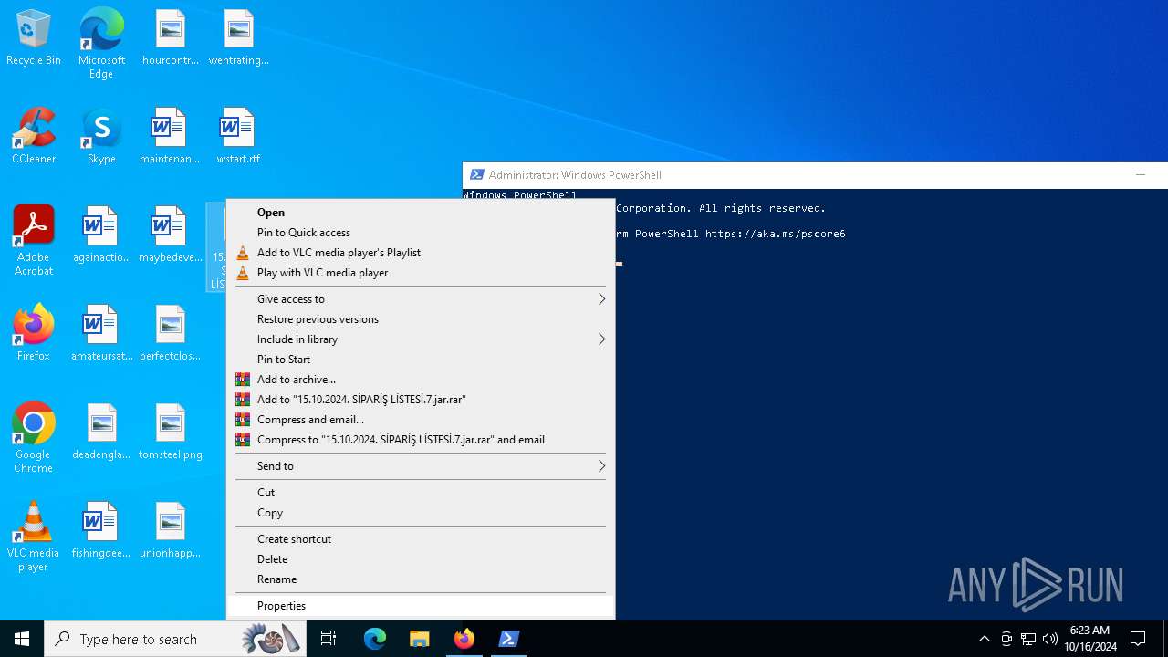
Task: Select the wstart.rtf document icon
Action: click(x=238, y=136)
